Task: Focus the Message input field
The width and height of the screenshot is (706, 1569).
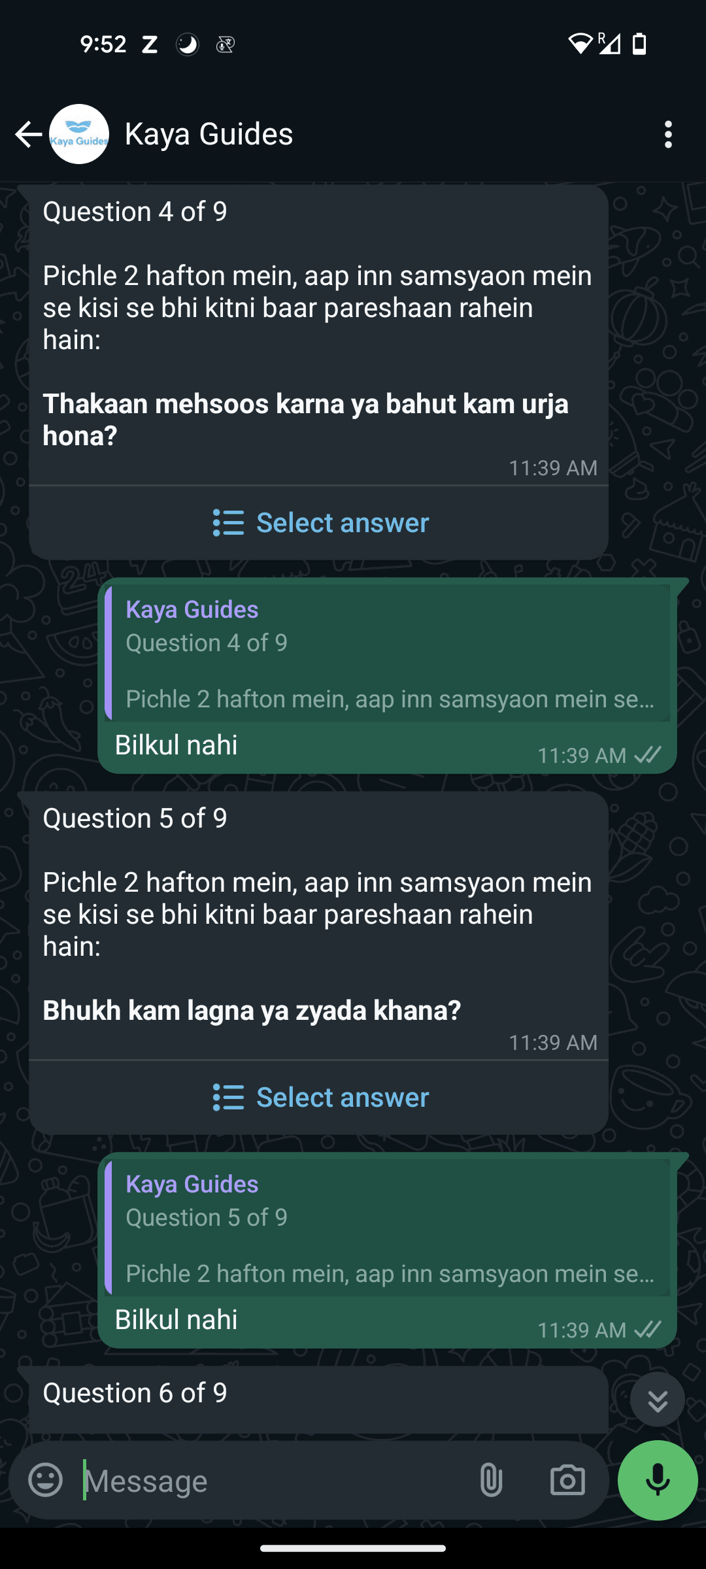Action: point(271,1480)
